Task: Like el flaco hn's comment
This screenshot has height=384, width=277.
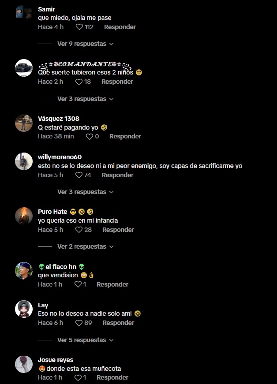Action: pos(78,284)
